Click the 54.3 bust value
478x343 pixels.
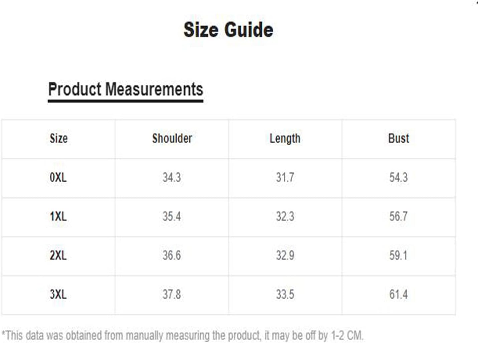[399, 177]
